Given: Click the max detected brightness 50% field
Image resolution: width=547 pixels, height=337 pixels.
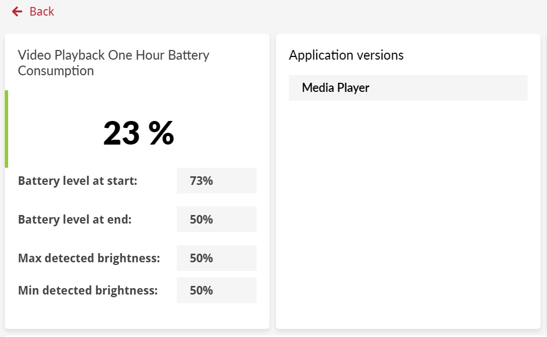Looking at the screenshot, I should [216, 258].
